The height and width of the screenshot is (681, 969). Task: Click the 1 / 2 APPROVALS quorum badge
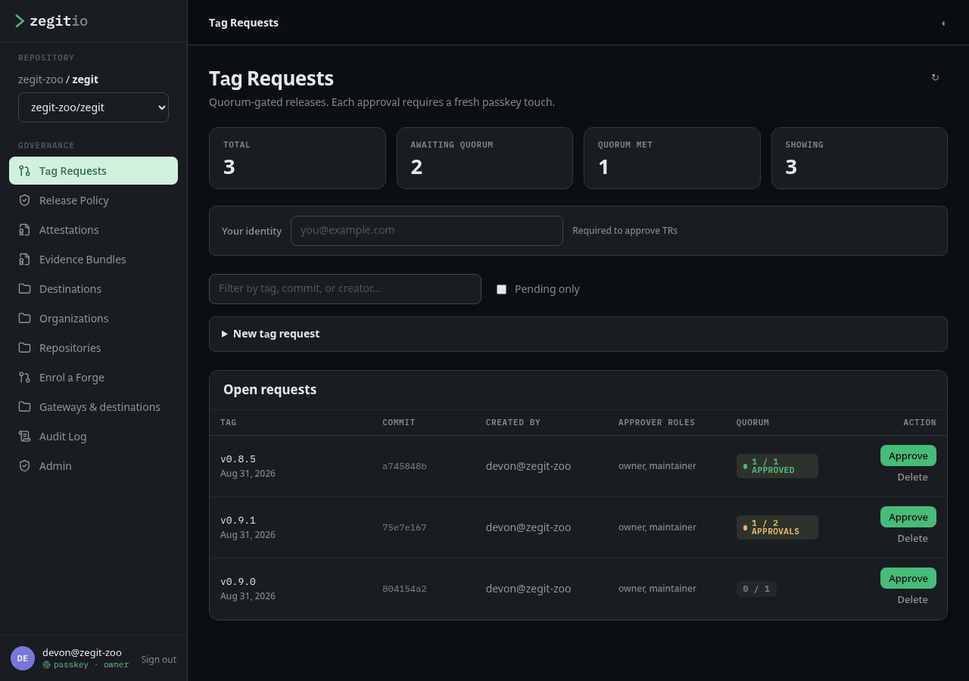coord(777,527)
